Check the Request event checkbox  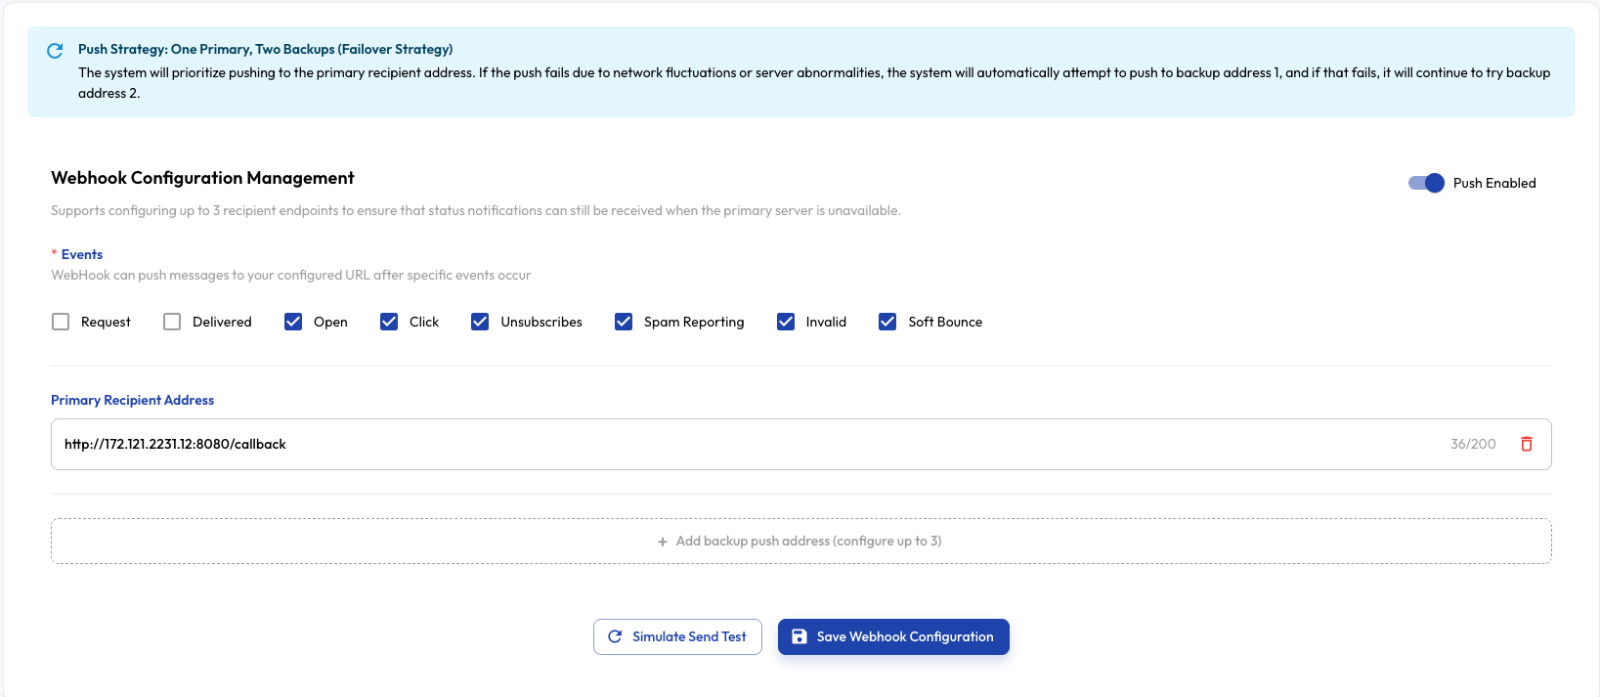click(x=61, y=322)
